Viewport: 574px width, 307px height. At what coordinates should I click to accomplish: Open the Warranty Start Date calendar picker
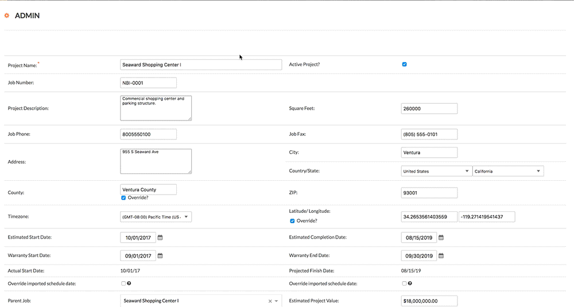pyautogui.click(x=160, y=256)
